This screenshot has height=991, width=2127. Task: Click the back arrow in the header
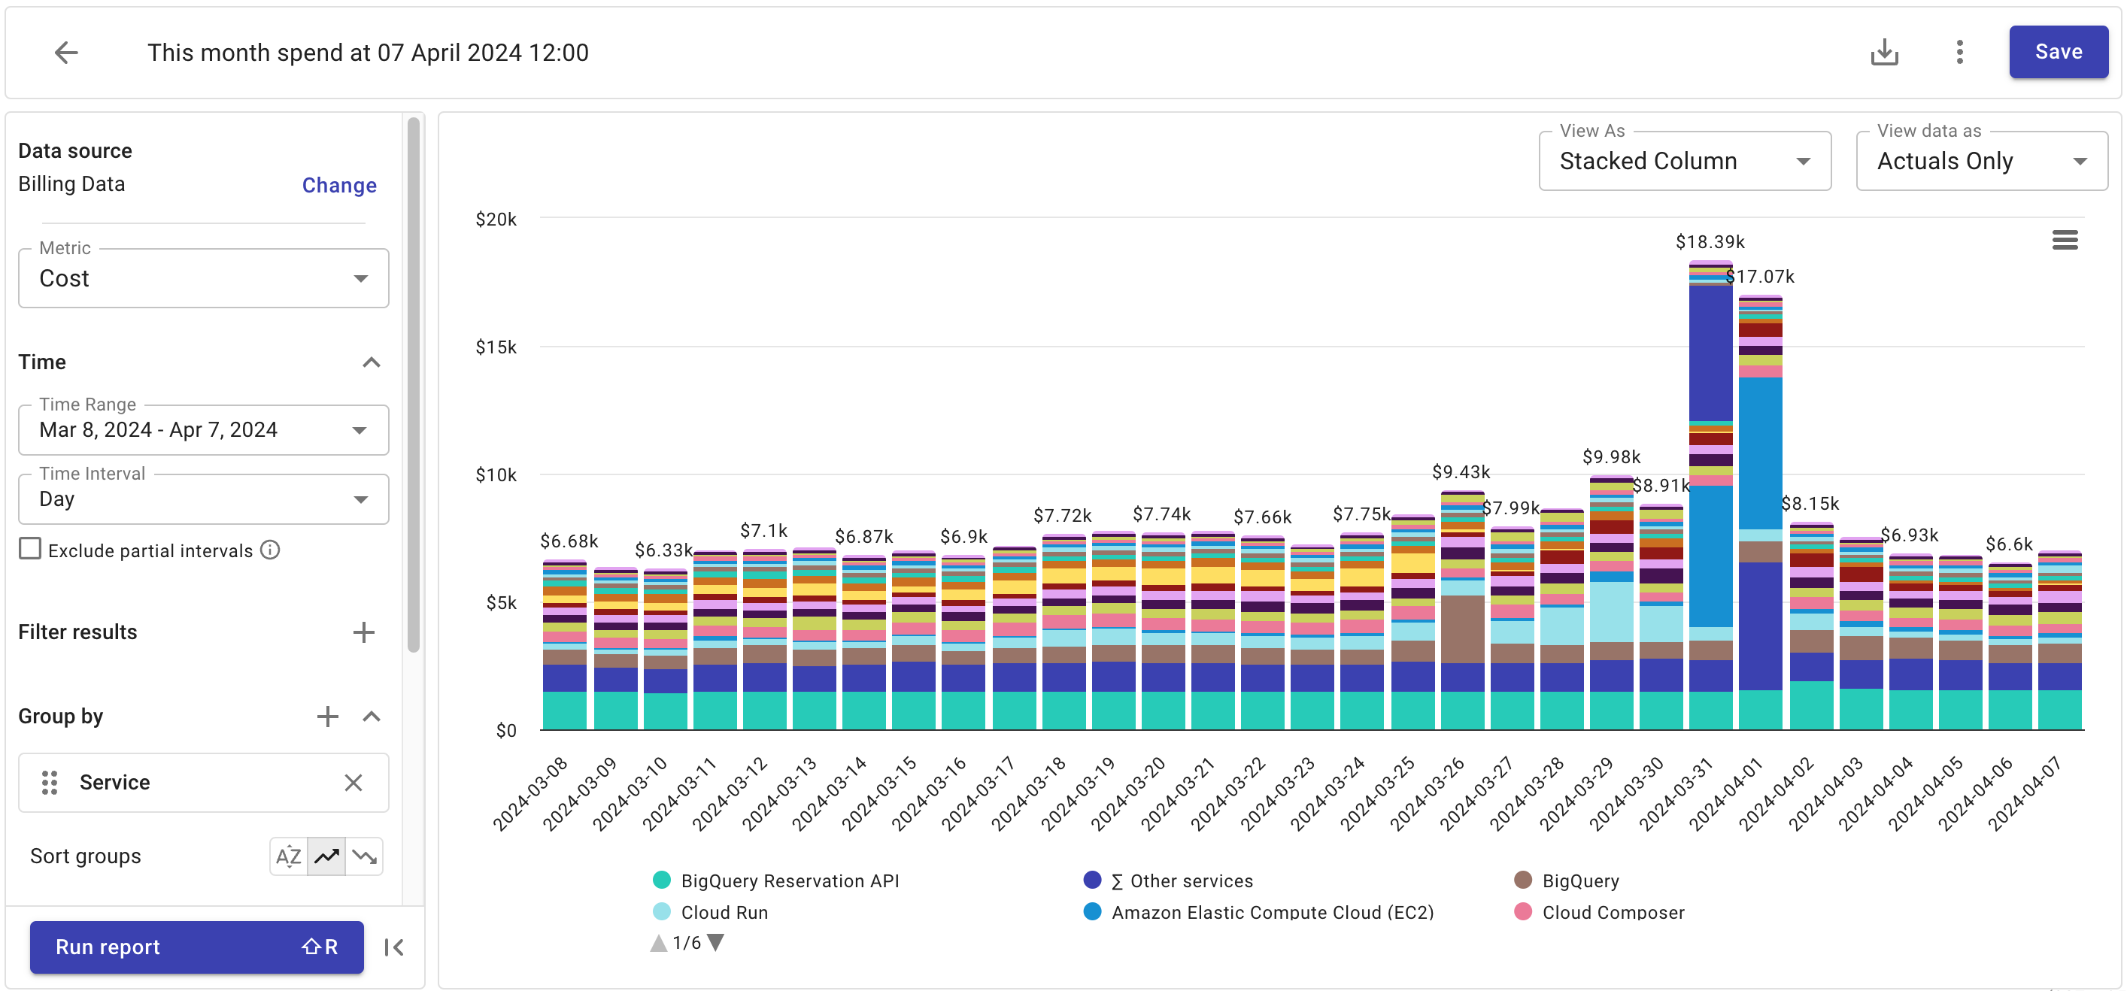tap(67, 52)
